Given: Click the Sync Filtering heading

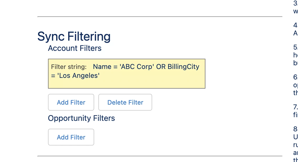Looking at the screenshot, I should coord(74,36).
